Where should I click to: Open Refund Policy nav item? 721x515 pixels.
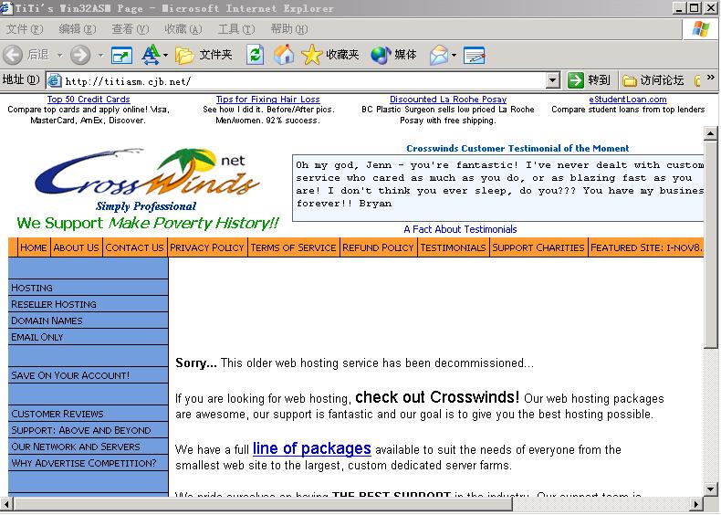[378, 247]
